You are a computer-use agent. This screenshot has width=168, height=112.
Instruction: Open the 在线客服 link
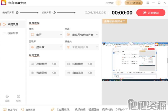click(31, 109)
